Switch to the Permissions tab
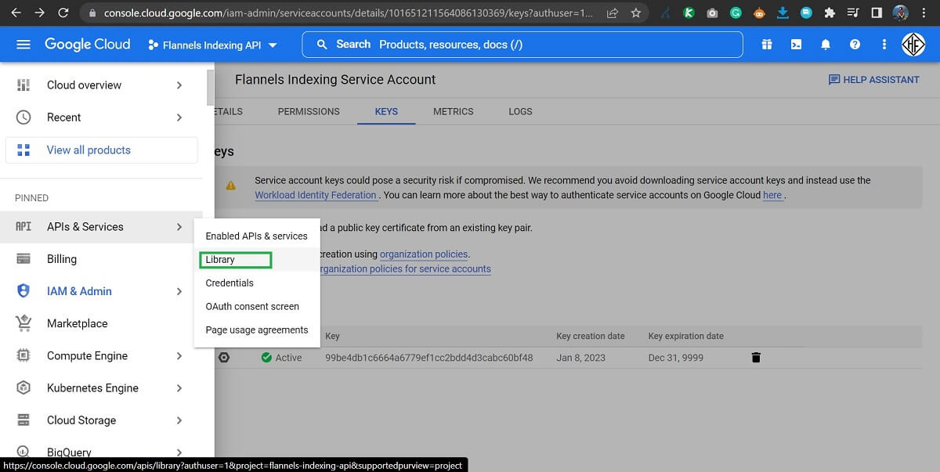The image size is (940, 472). (x=309, y=111)
